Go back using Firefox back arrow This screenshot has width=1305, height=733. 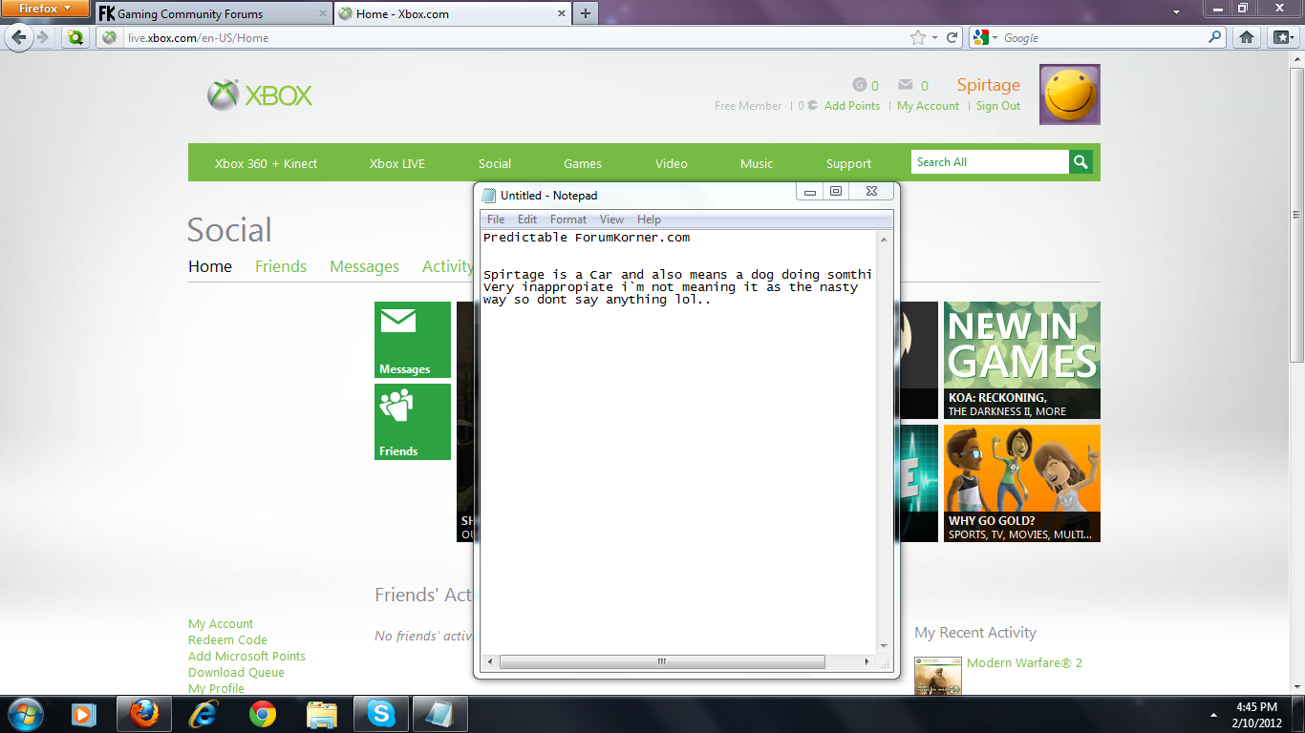(20, 37)
